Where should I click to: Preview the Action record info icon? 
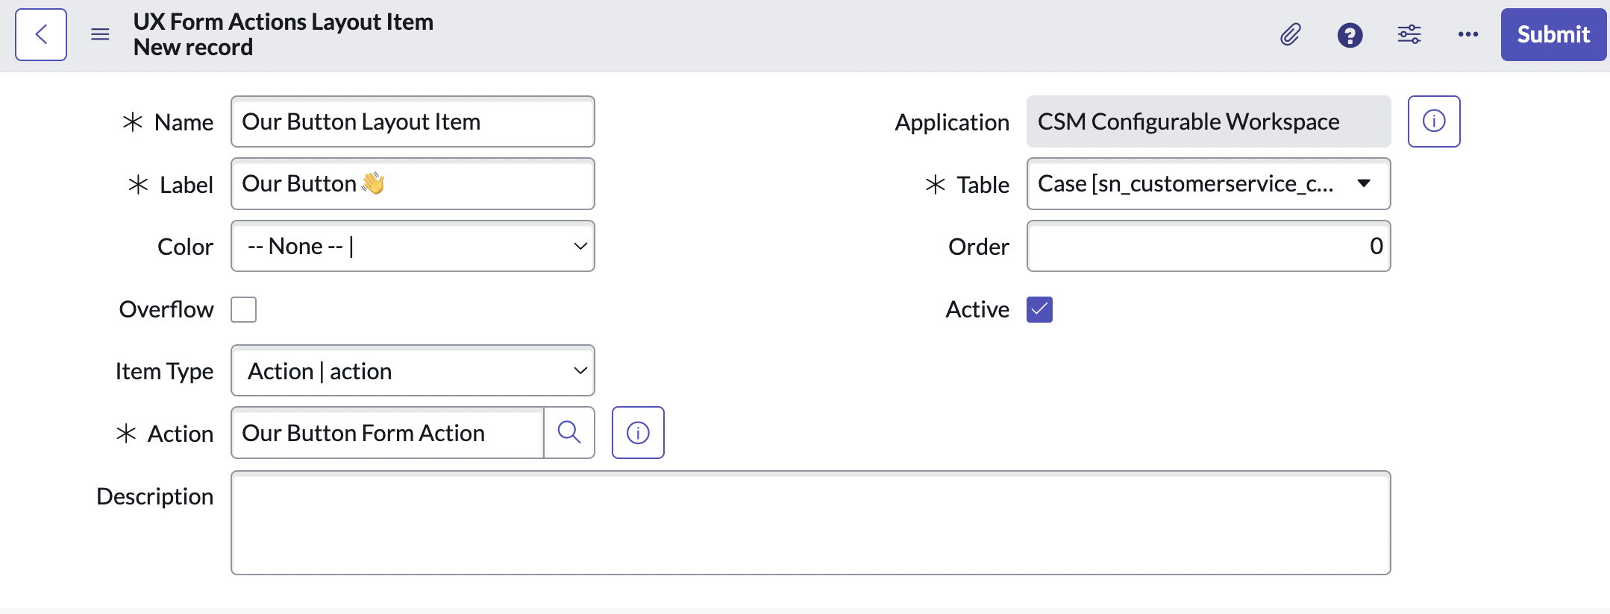click(x=638, y=433)
